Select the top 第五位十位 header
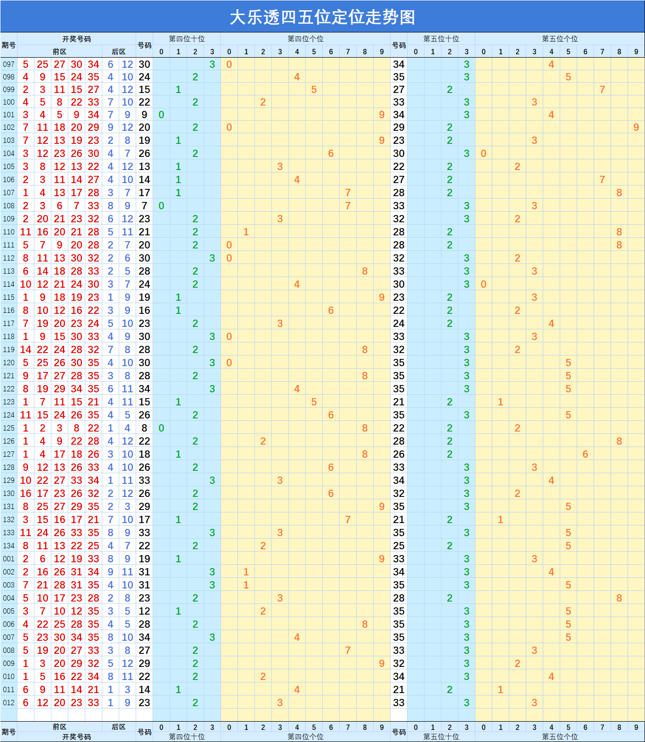The height and width of the screenshot is (742, 645). tap(441, 39)
